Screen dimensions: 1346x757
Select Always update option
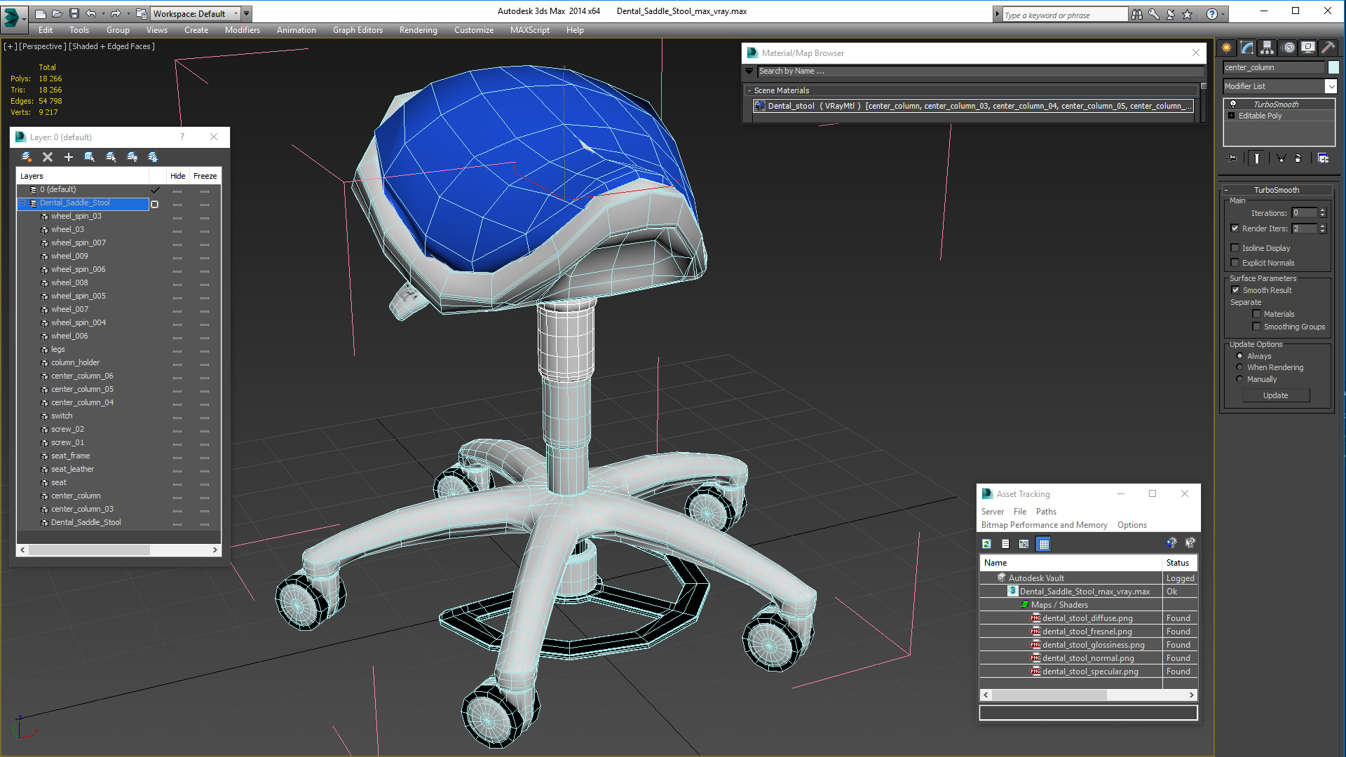(1239, 356)
